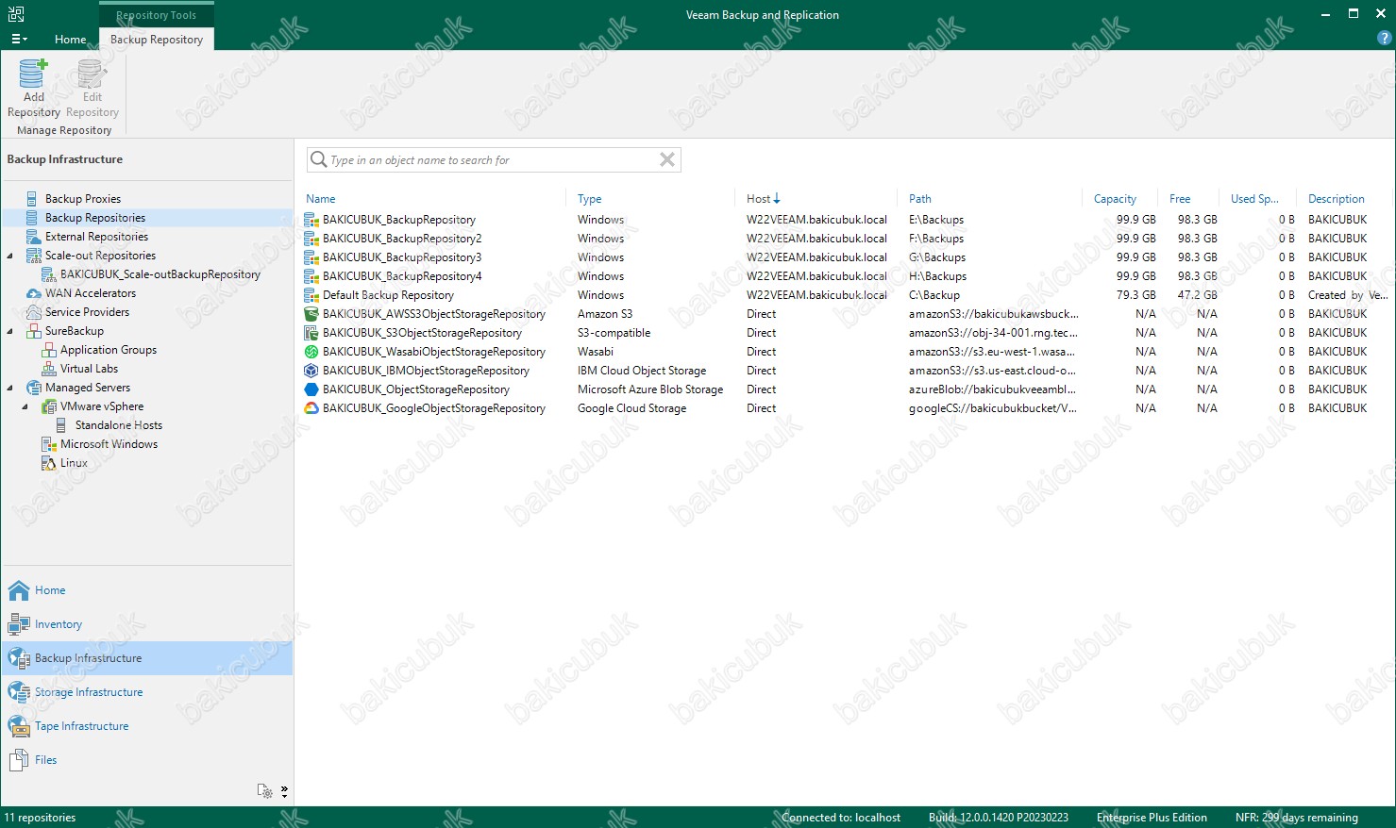
Task: Click the IBM object storage repository icon
Action: pyautogui.click(x=311, y=371)
